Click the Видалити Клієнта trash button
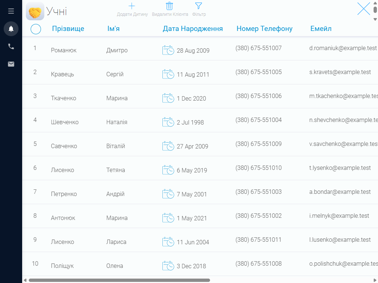378x283 pixels. coord(170,10)
